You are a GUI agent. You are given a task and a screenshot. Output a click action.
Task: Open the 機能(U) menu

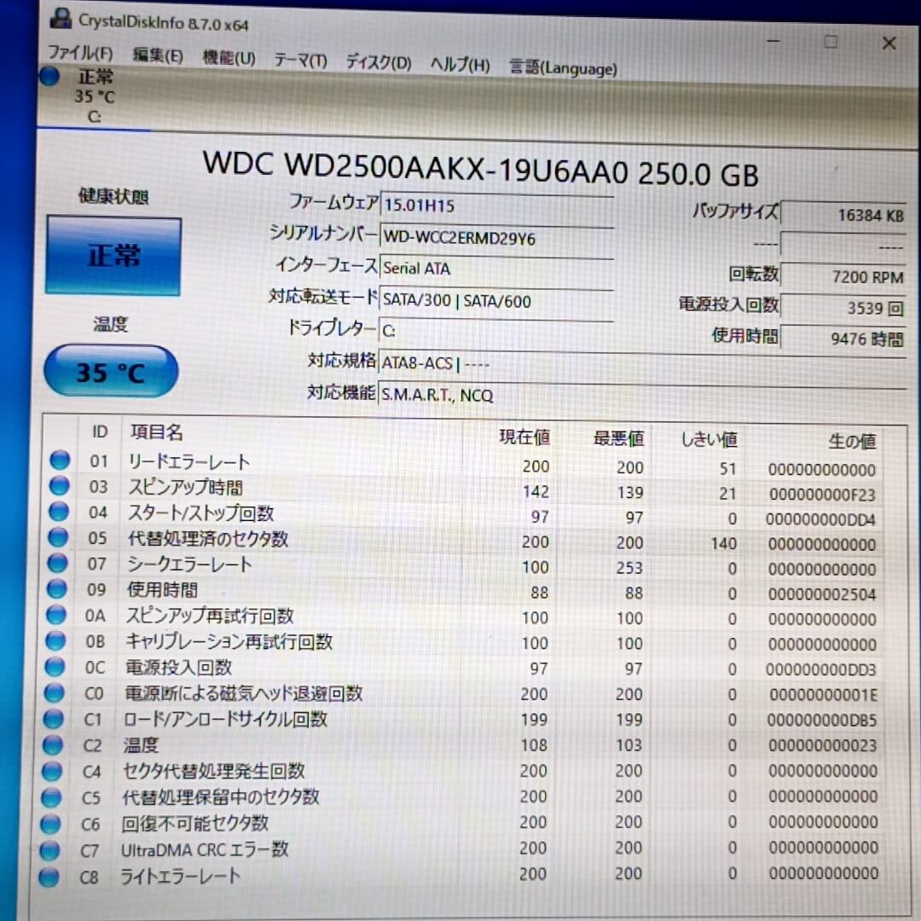pos(229,58)
